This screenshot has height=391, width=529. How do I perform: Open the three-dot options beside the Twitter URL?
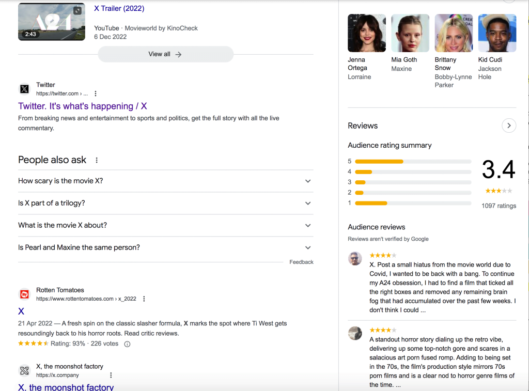click(96, 93)
